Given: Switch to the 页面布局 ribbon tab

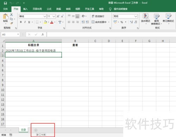Looking at the screenshot, I should pyautogui.click(x=37, y=9).
